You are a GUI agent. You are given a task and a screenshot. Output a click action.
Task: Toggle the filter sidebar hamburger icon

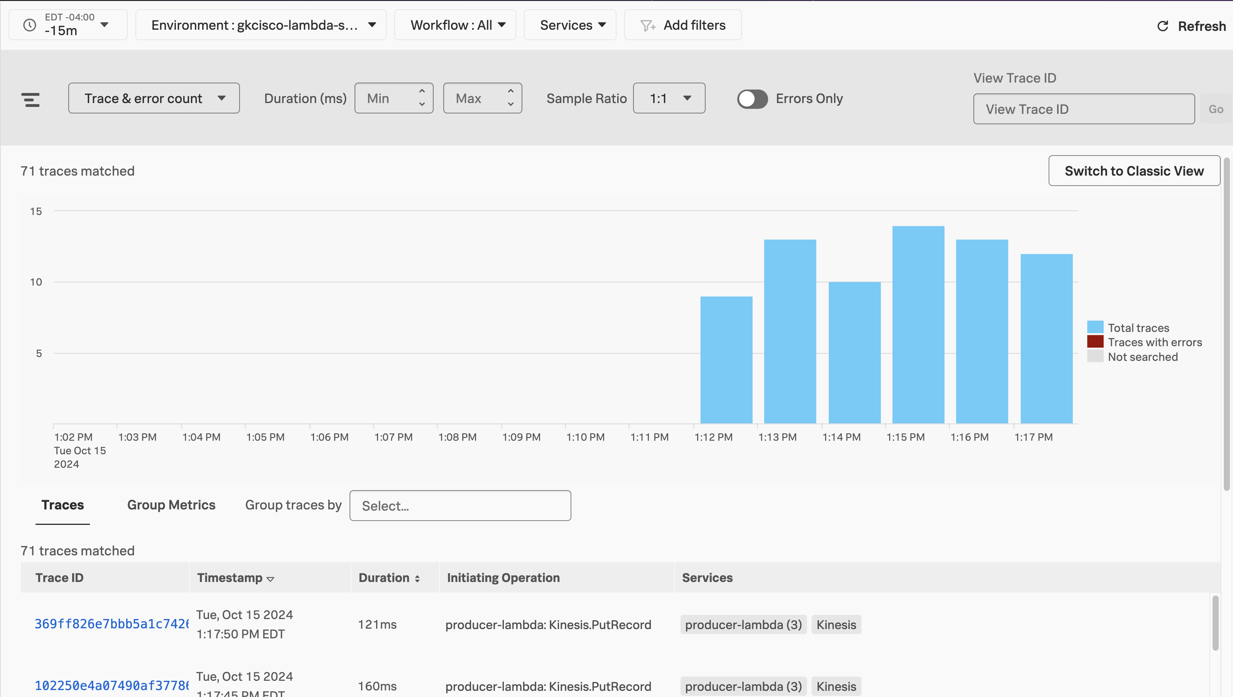(30, 99)
